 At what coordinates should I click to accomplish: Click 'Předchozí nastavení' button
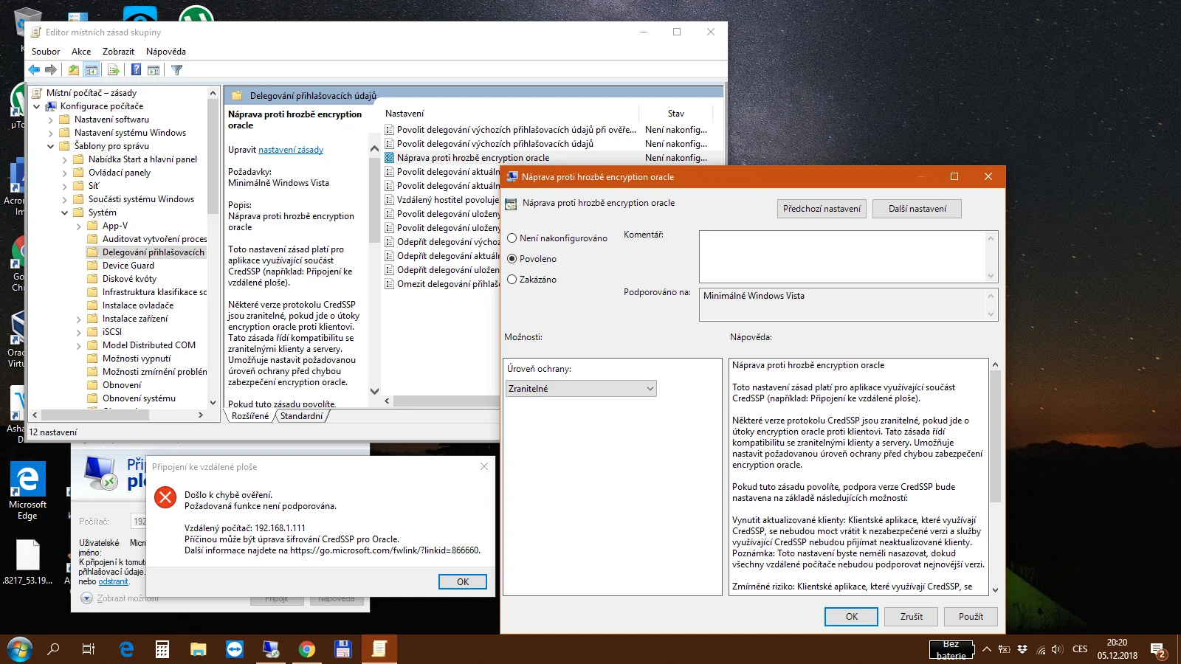click(x=822, y=209)
